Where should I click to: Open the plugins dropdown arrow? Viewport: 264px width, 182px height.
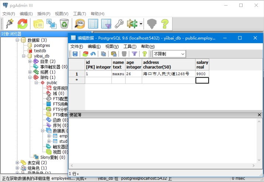[141, 24]
